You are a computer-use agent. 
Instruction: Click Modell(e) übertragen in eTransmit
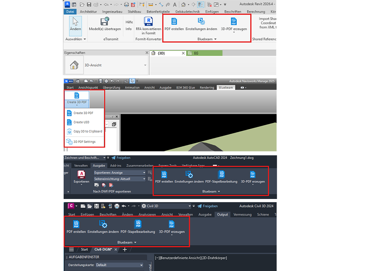[x=105, y=24]
